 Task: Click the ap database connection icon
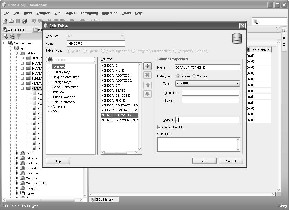[x=17, y=48]
